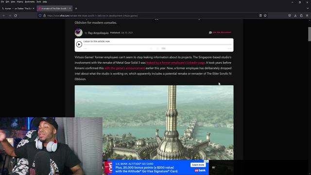Open the File menu

(2, 2)
